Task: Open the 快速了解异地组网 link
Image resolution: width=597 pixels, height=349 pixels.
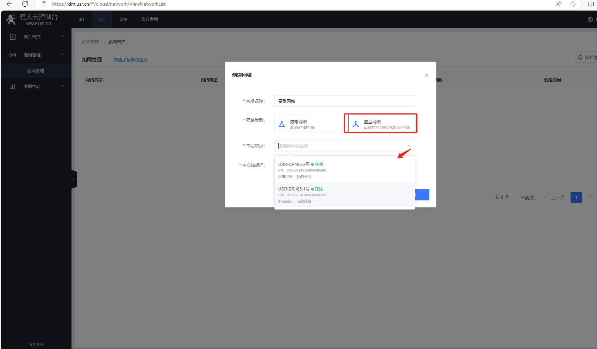Action: coord(130,60)
